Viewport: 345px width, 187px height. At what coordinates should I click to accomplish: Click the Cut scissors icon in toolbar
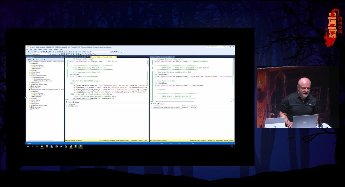[69, 52]
